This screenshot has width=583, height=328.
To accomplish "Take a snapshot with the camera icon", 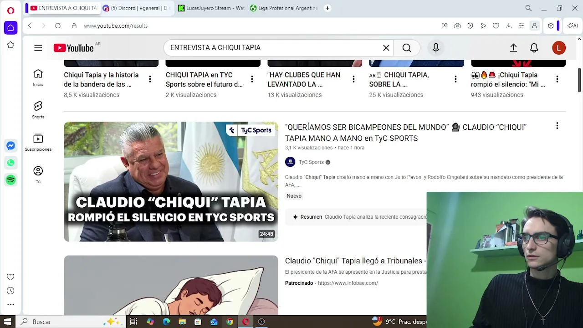I will point(457,26).
